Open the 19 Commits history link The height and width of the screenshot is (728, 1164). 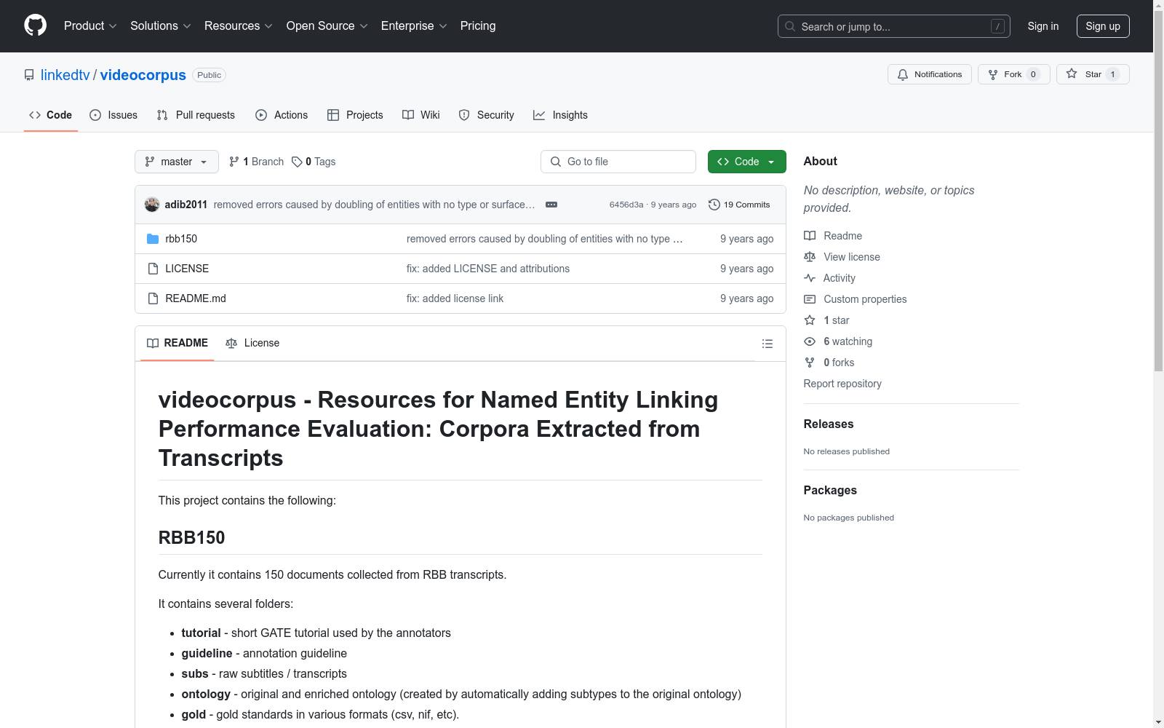click(739, 205)
